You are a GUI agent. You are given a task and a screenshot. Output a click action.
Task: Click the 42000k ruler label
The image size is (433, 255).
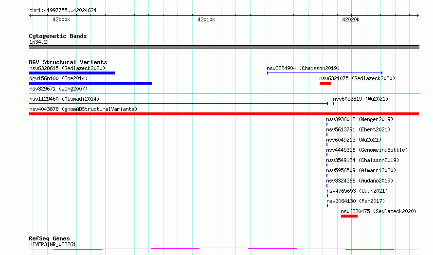(61, 19)
